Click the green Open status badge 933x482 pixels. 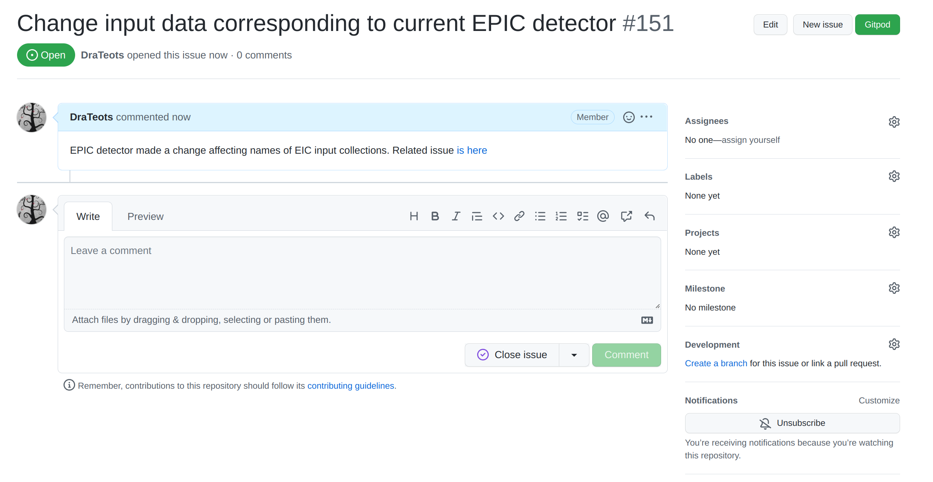[x=46, y=55]
